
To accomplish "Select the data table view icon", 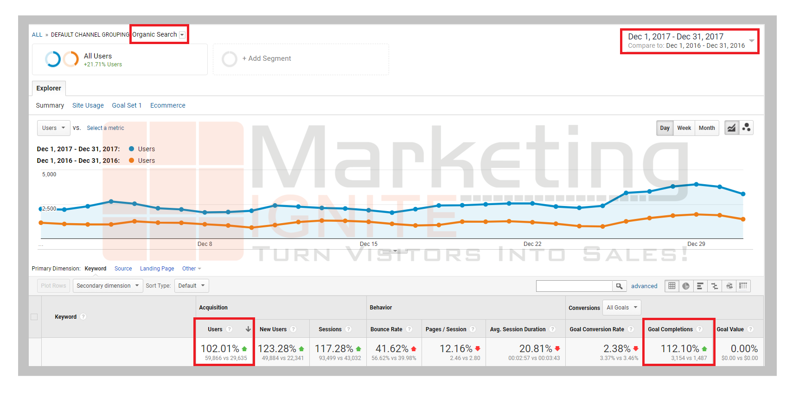I will [x=672, y=286].
